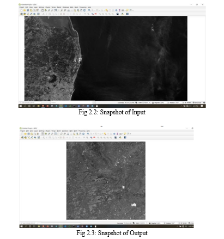
Task: Click Windows Start button on upper taskbar
Action: tap(21, 106)
